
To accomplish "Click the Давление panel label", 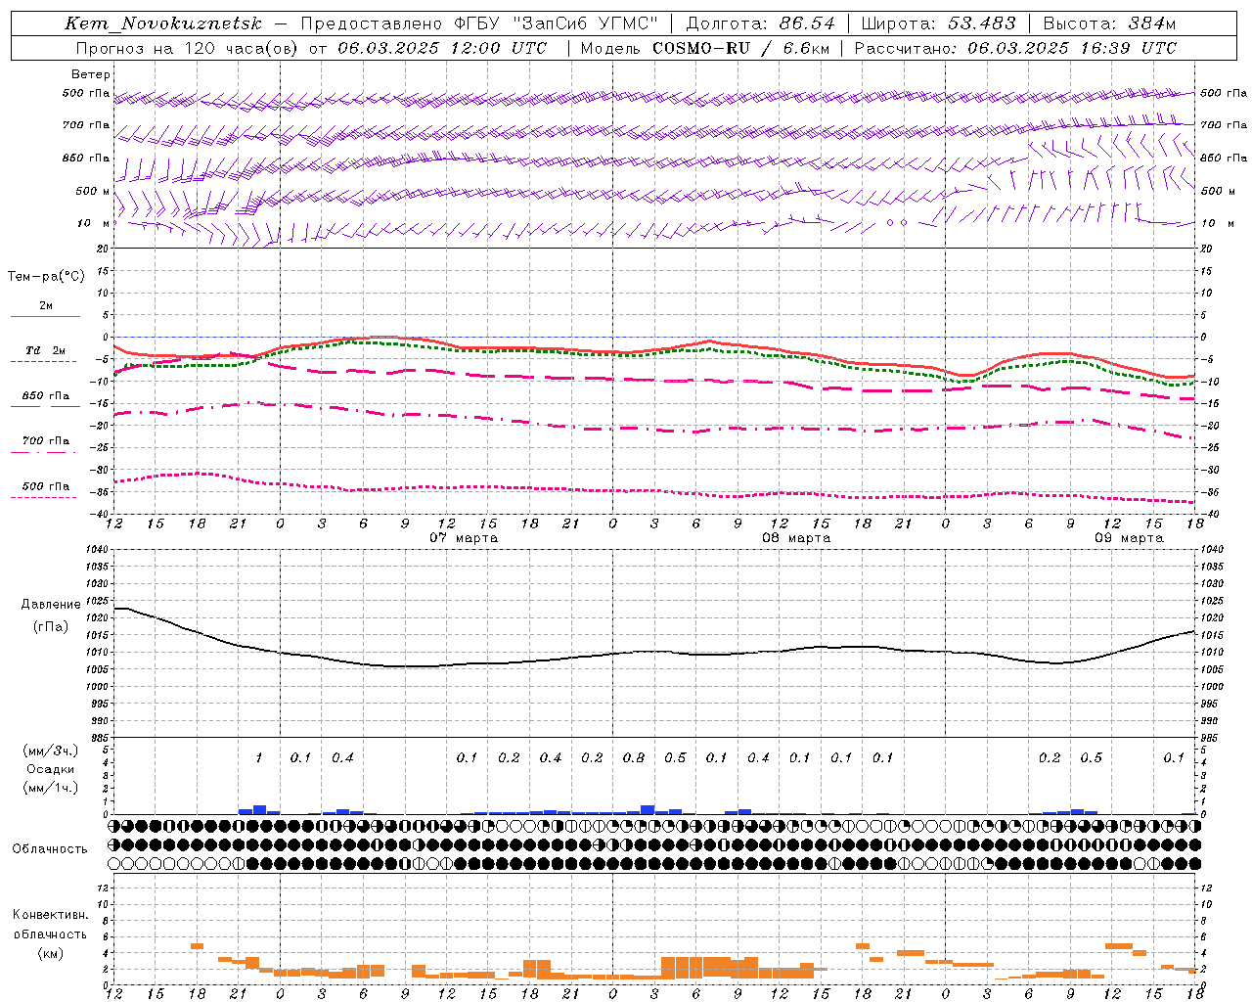I will (x=51, y=605).
